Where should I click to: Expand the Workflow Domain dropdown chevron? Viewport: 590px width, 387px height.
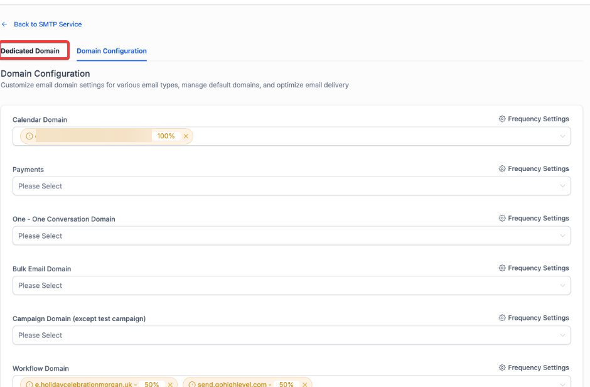coord(562,384)
